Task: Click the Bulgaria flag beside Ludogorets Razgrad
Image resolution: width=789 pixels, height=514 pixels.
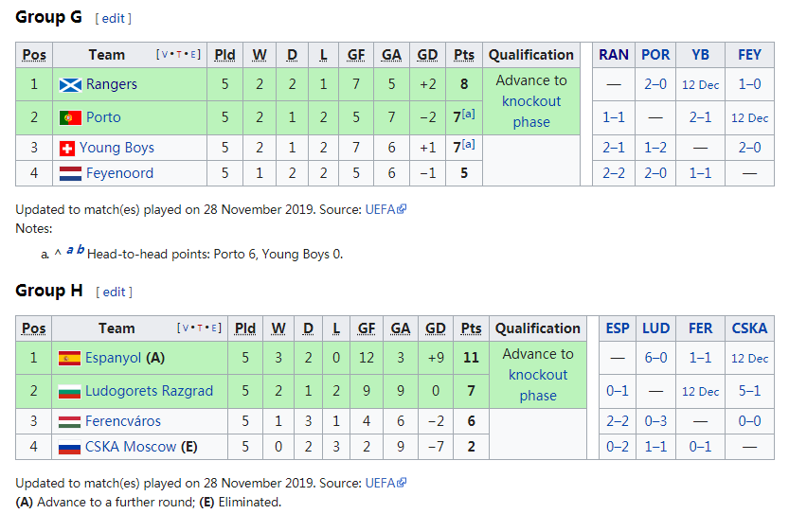Action: (69, 392)
